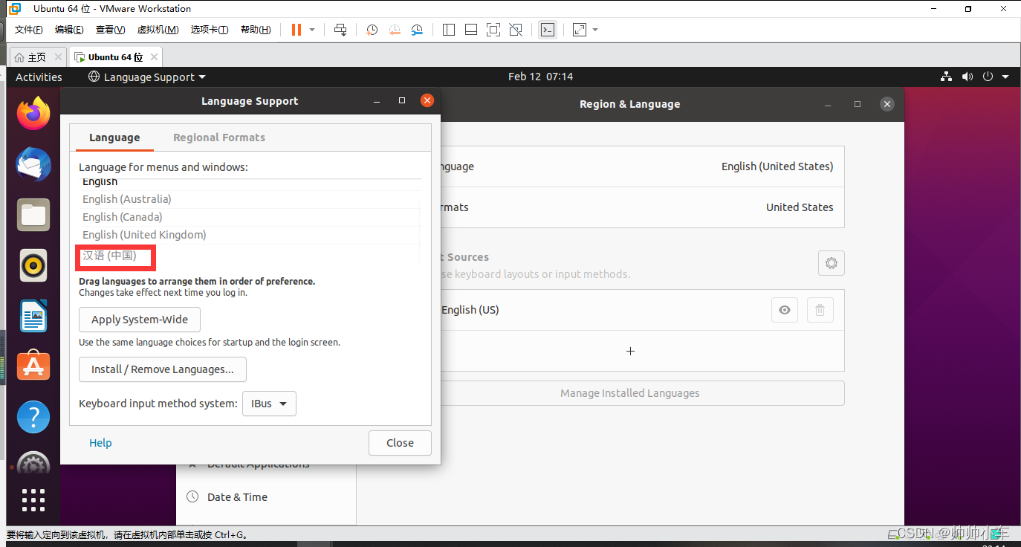Screen dimensions: 1021x547
Task: Maximize the Region & Language settings window
Action: 857,104
